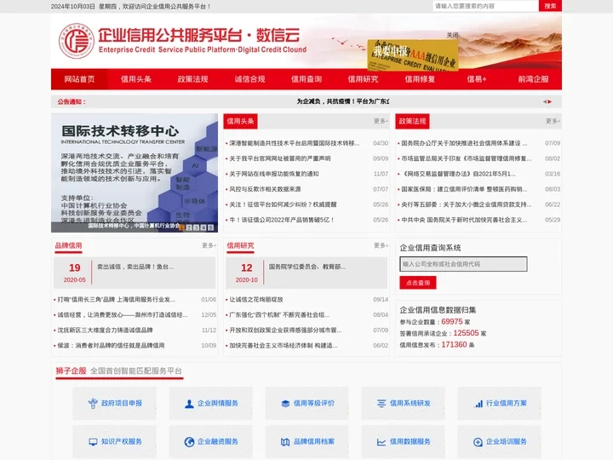The width and height of the screenshot is (613, 460).
Task: Focus the top search input field
Action: [x=485, y=6]
